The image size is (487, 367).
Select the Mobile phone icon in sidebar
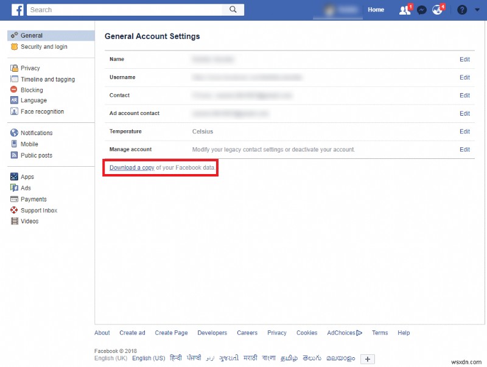click(15, 144)
